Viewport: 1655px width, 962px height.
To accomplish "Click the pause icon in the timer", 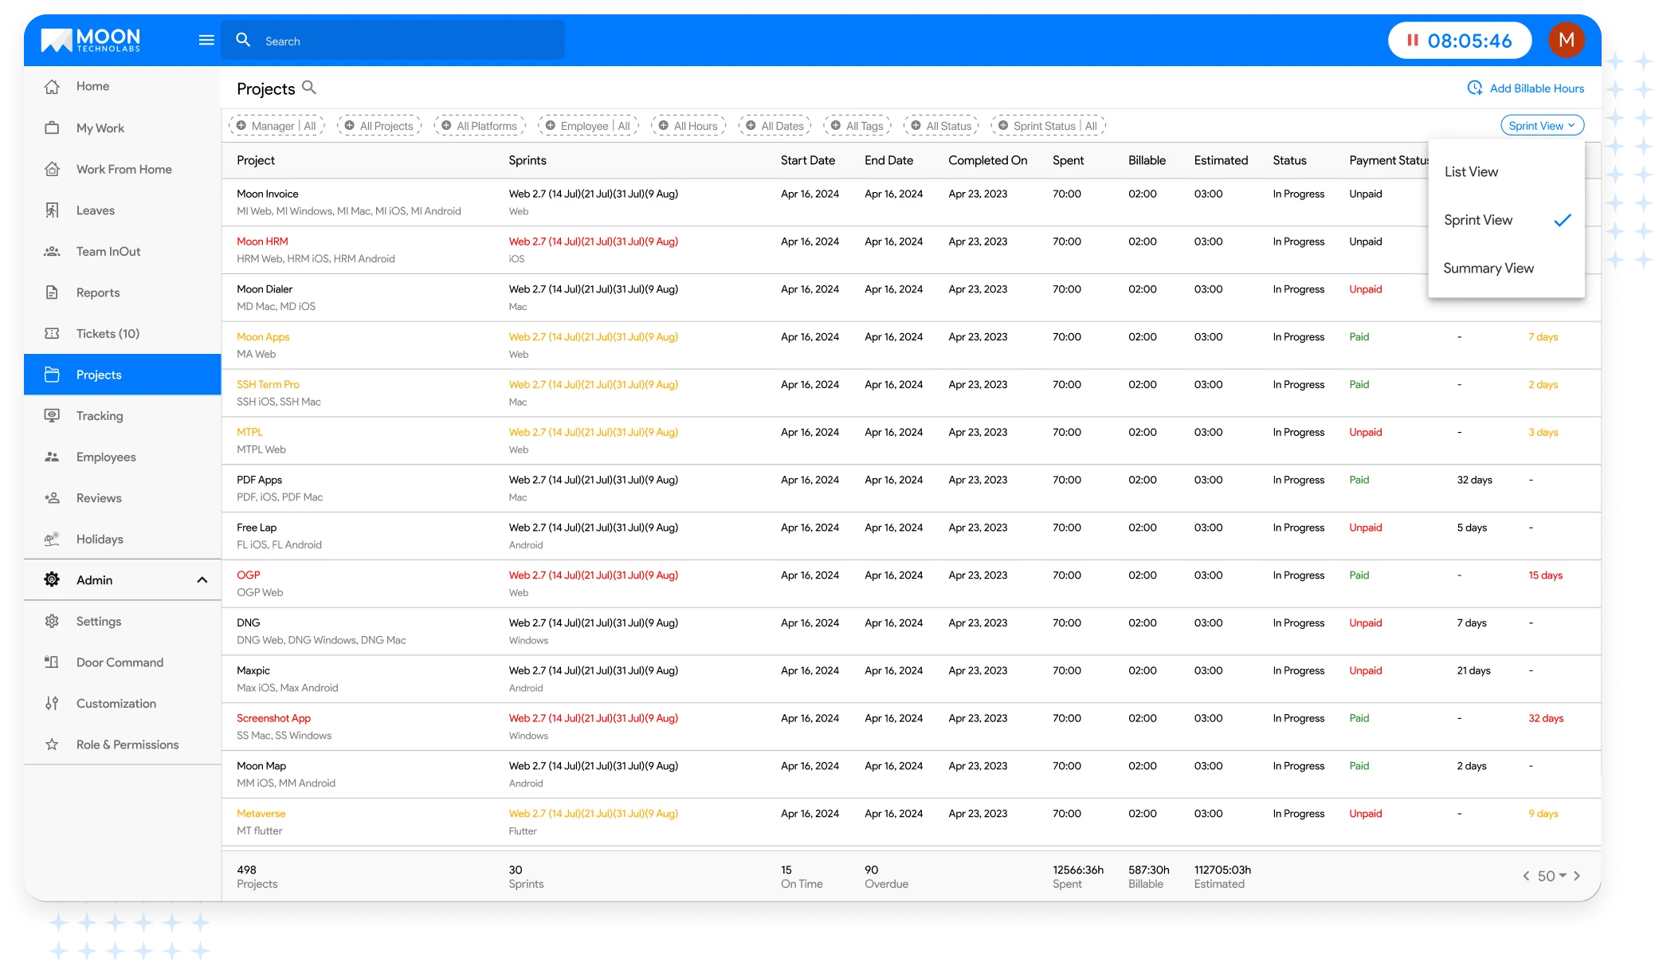I will pos(1412,40).
